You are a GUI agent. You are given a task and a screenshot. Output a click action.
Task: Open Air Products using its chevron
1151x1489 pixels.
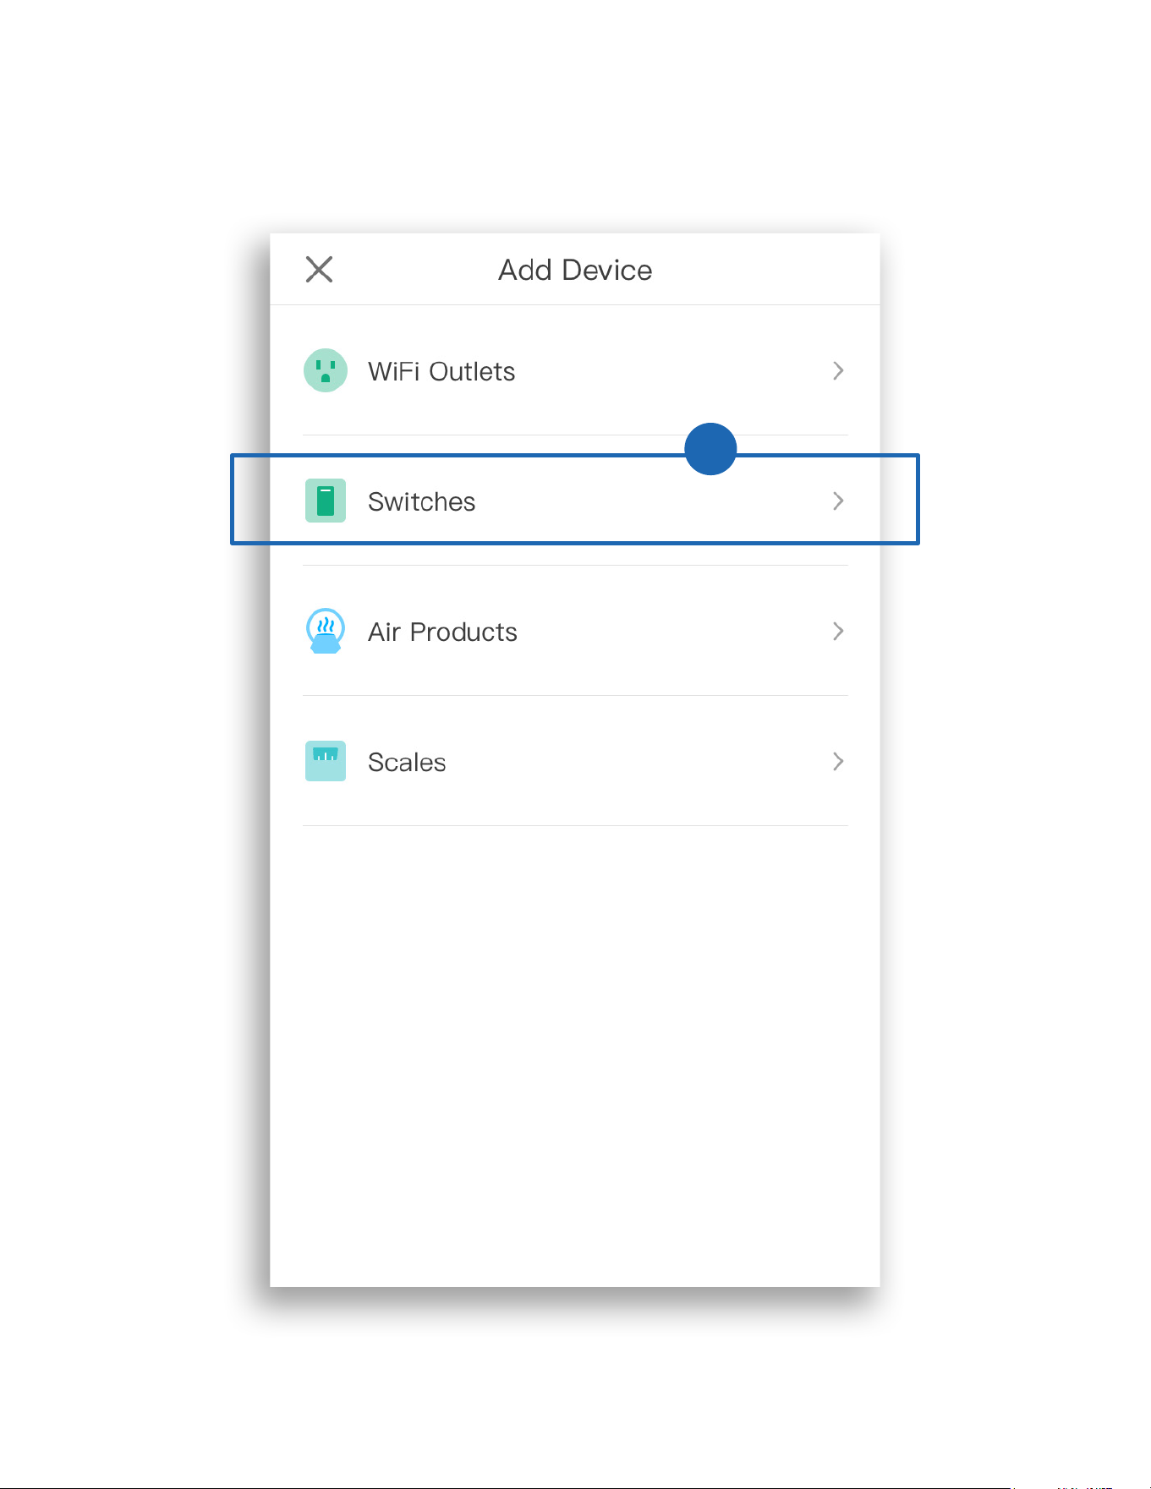[x=838, y=631]
